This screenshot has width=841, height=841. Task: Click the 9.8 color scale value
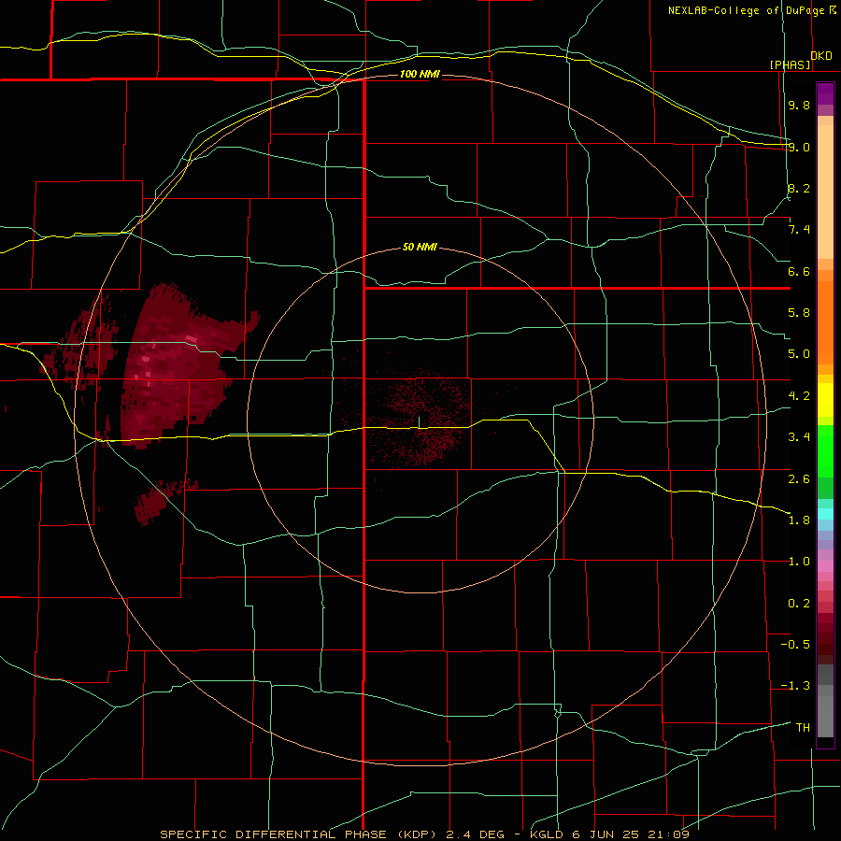799,105
